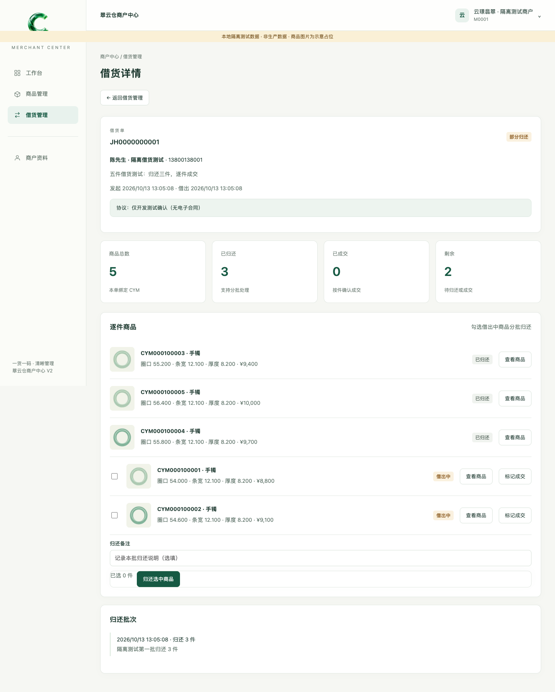Click 商户中心 breadcrumb link
The height and width of the screenshot is (692, 555).
(x=109, y=57)
